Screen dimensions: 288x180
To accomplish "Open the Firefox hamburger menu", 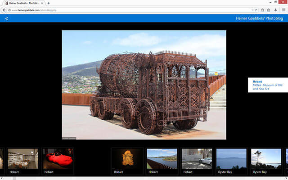I will pos(283,10).
